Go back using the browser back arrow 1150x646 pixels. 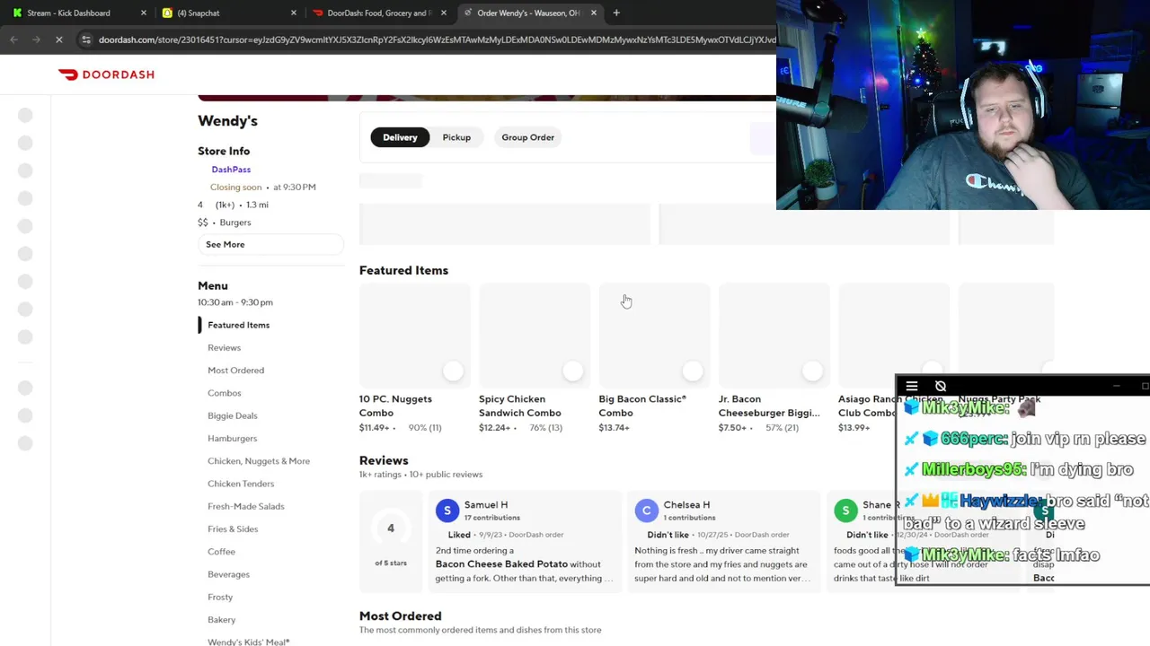pyautogui.click(x=13, y=39)
